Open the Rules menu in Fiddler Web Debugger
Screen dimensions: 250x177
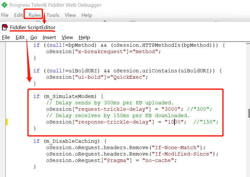coord(35,15)
